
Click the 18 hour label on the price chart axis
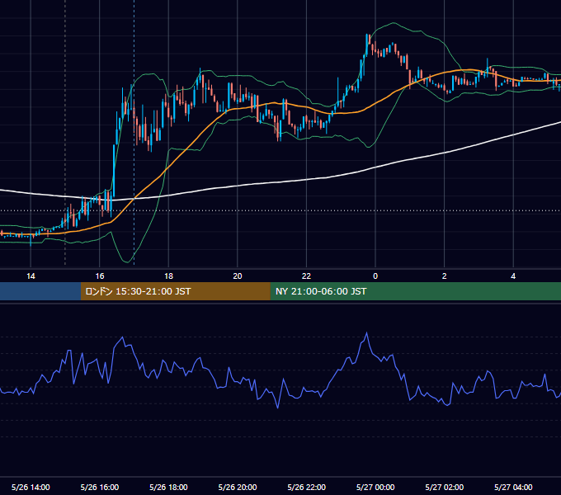168,276
